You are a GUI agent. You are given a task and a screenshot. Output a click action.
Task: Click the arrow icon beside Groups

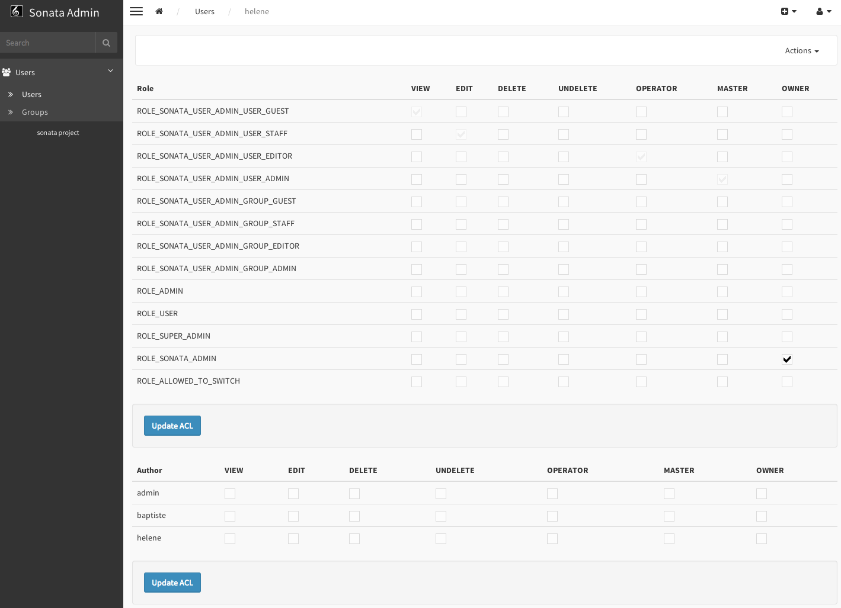point(11,112)
